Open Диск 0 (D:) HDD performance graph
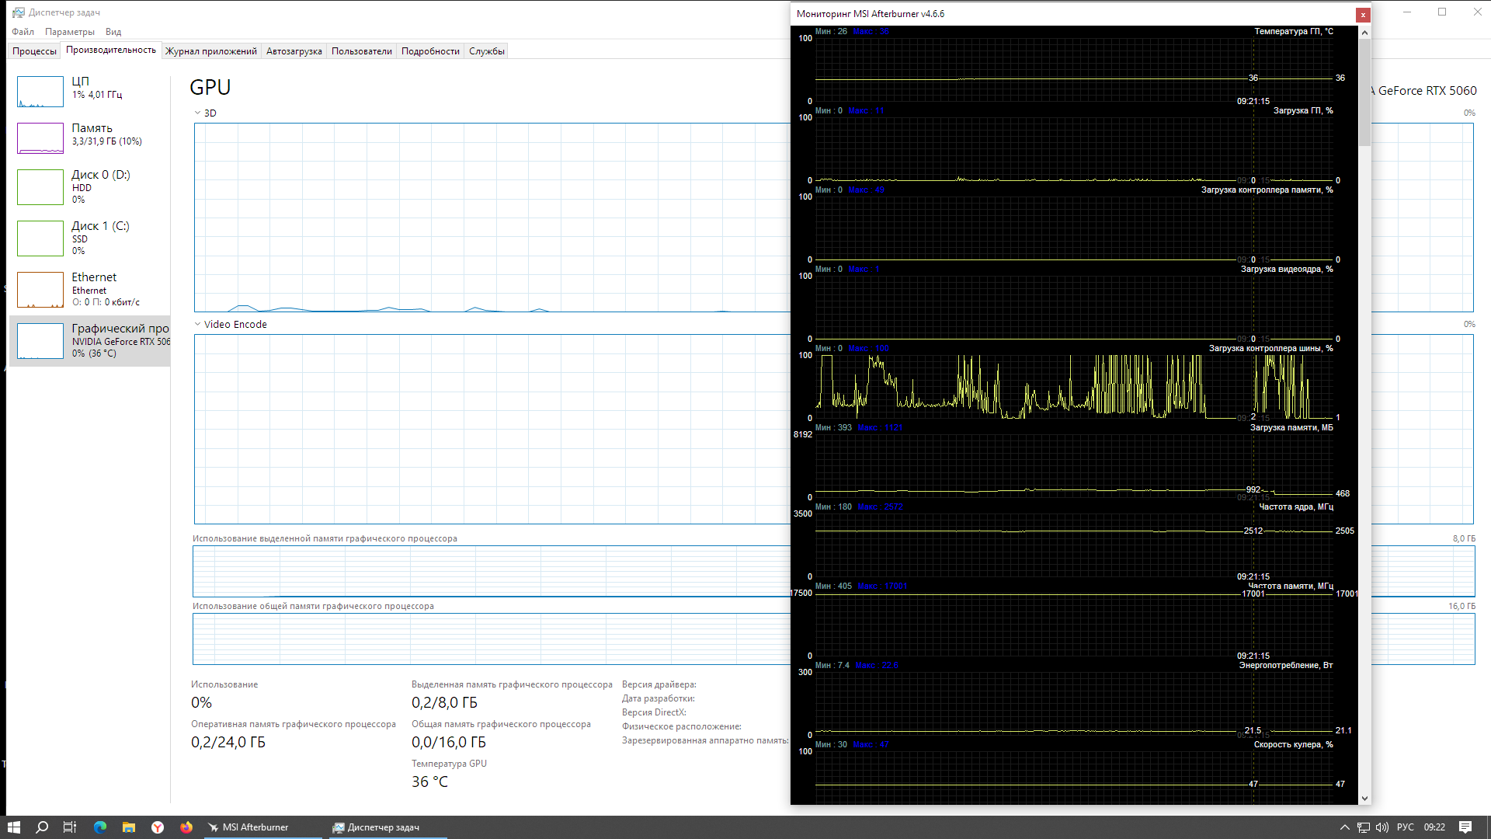This screenshot has width=1491, height=839. click(89, 186)
